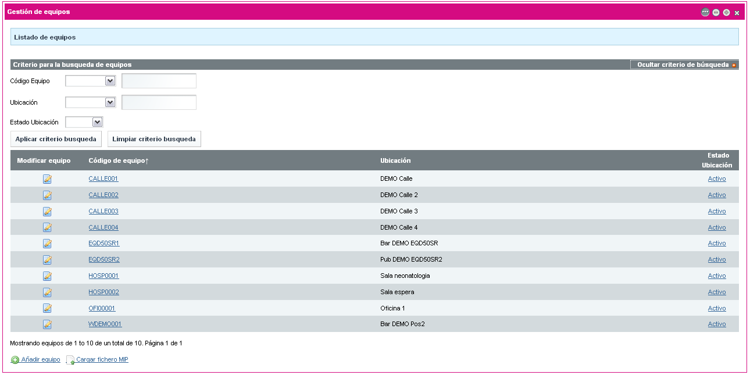Click the edit icon for CALLE001
Viewport: 750px width, 375px height.
point(47,179)
